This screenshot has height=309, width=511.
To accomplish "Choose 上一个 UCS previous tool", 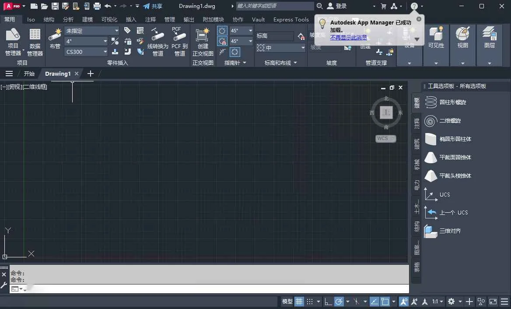I will pyautogui.click(x=446, y=213).
